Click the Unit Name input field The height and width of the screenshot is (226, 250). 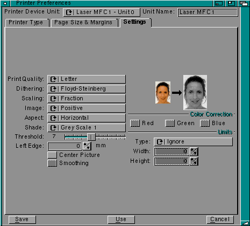click(208, 12)
